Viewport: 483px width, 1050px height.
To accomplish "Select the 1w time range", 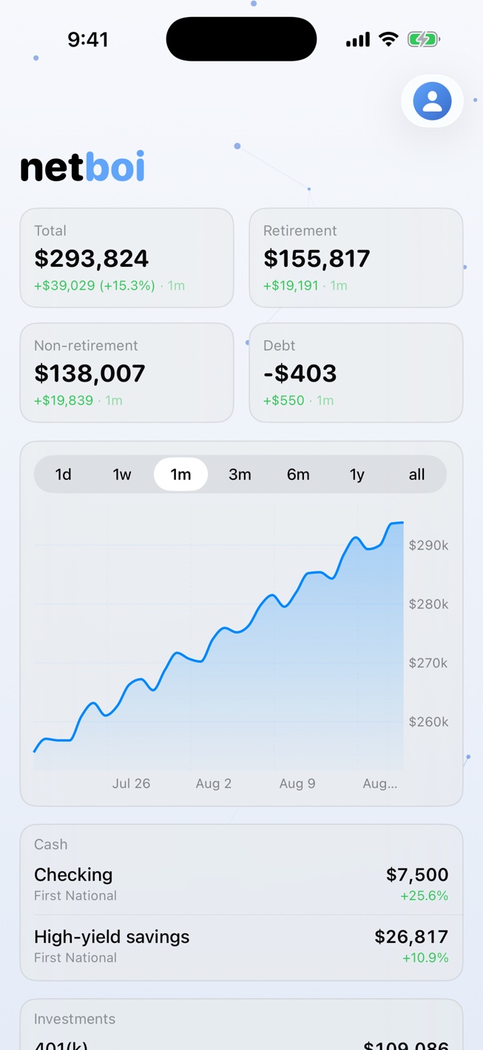I will (x=122, y=475).
